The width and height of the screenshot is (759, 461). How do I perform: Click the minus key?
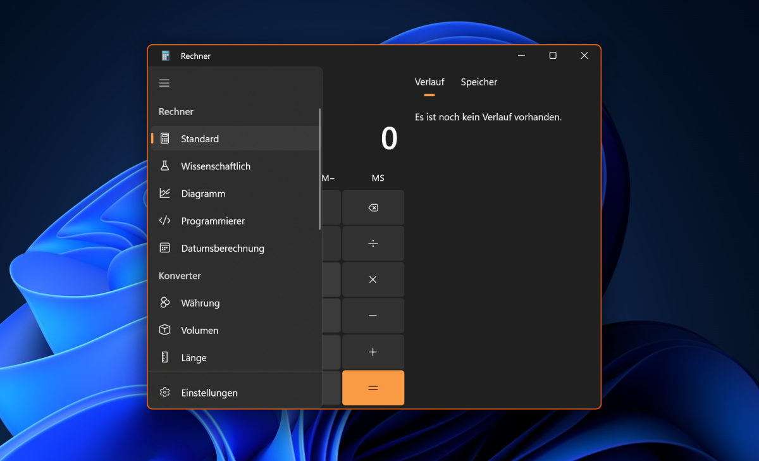click(x=373, y=316)
